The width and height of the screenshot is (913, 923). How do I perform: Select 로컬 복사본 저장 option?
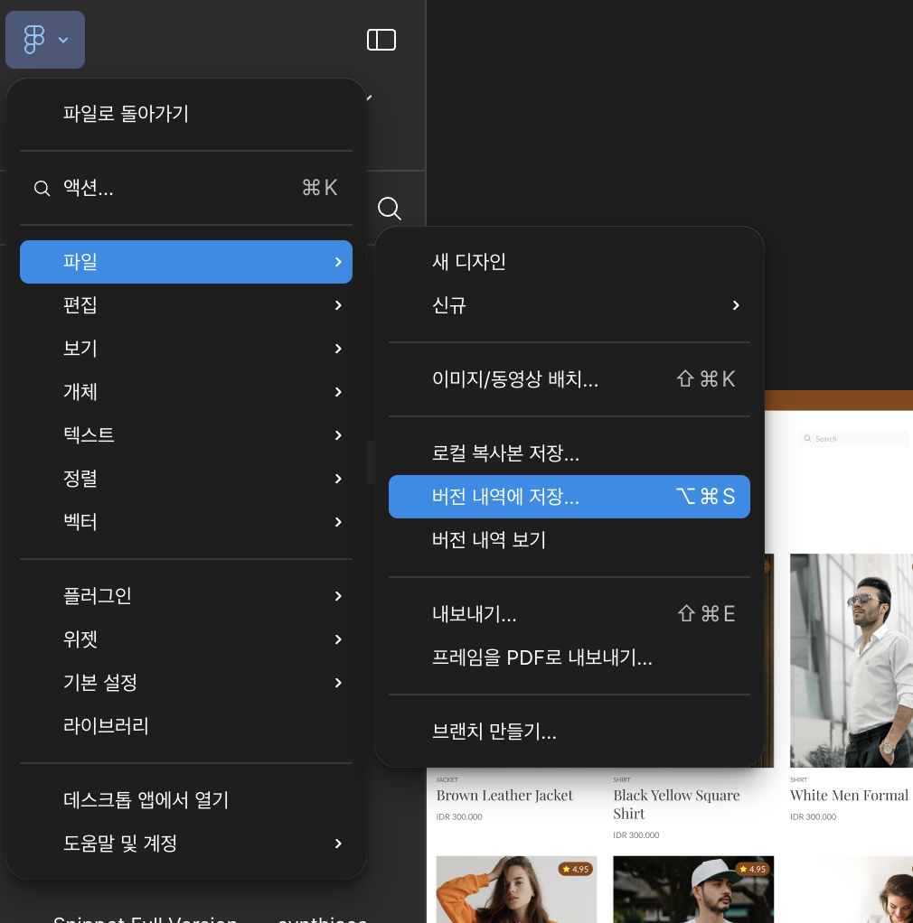(505, 453)
